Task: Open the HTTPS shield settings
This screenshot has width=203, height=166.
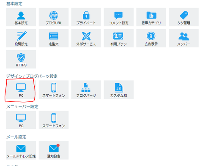Action: point(21,59)
